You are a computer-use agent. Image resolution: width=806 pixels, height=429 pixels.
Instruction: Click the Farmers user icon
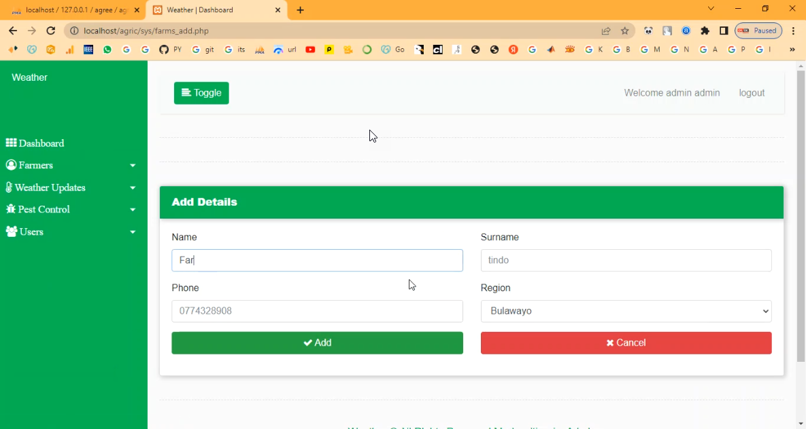point(11,165)
